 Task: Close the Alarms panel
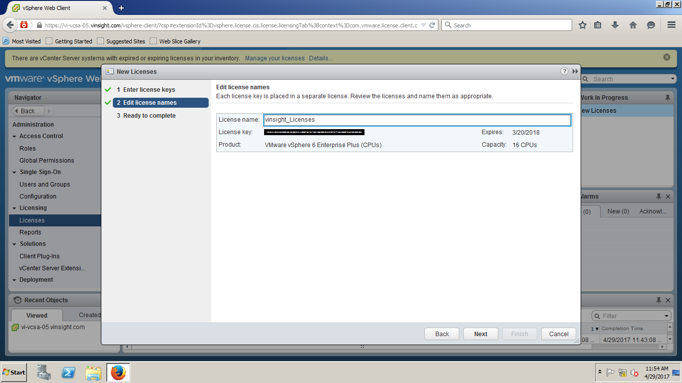tap(668, 196)
